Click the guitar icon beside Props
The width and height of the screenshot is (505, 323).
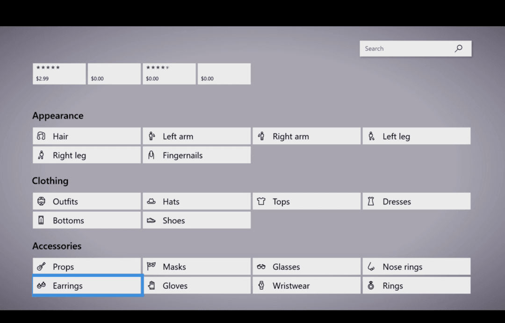[x=42, y=266]
